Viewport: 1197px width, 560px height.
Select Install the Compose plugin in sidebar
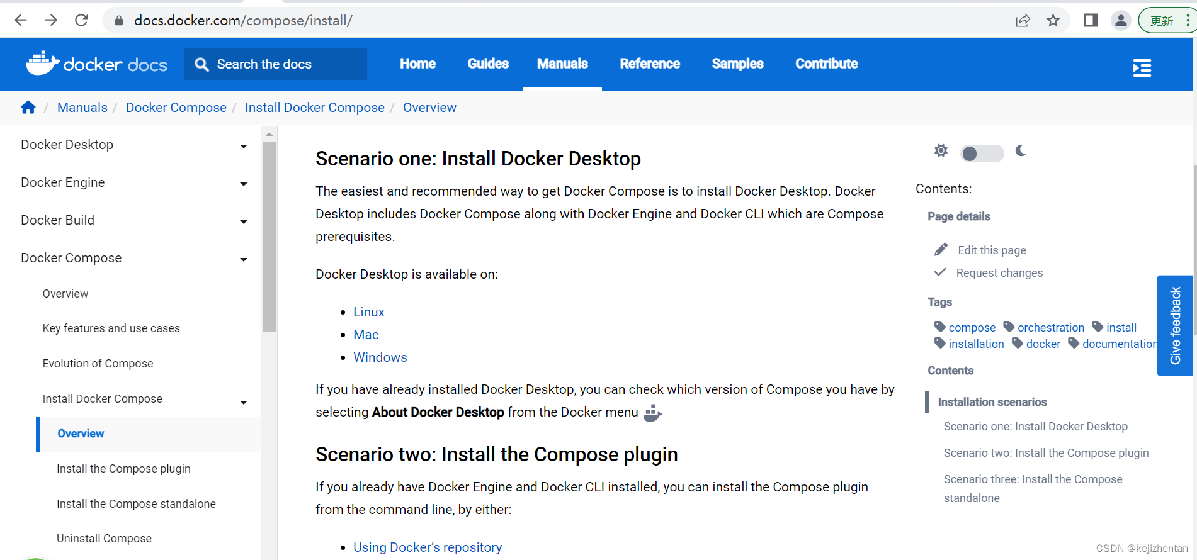pos(123,469)
